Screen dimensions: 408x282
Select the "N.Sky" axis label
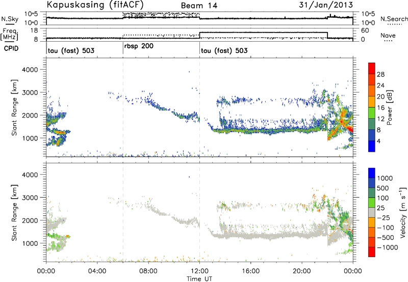tap(10, 19)
